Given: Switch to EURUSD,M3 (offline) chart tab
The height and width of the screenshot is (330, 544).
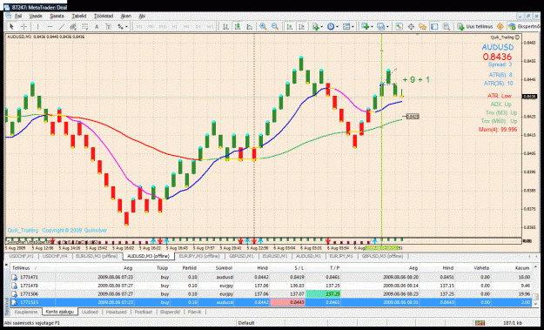Looking at the screenshot, I should [x=97, y=256].
